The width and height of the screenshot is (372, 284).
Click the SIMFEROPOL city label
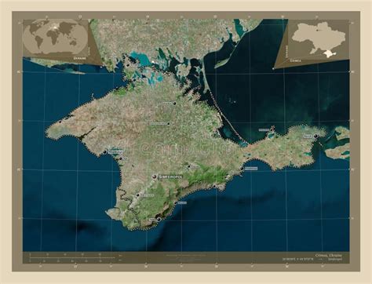pos(170,177)
